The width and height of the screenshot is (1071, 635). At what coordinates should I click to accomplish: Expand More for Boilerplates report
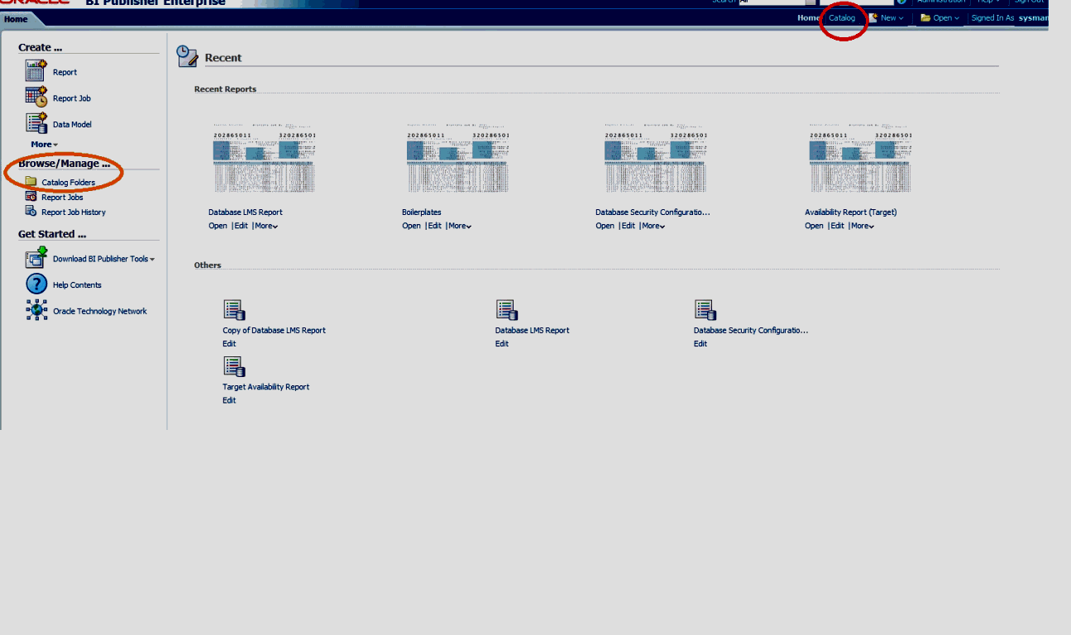460,226
